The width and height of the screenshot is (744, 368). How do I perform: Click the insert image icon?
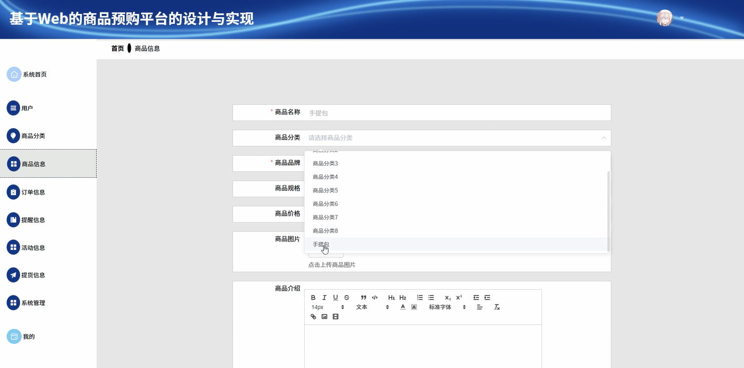324,316
